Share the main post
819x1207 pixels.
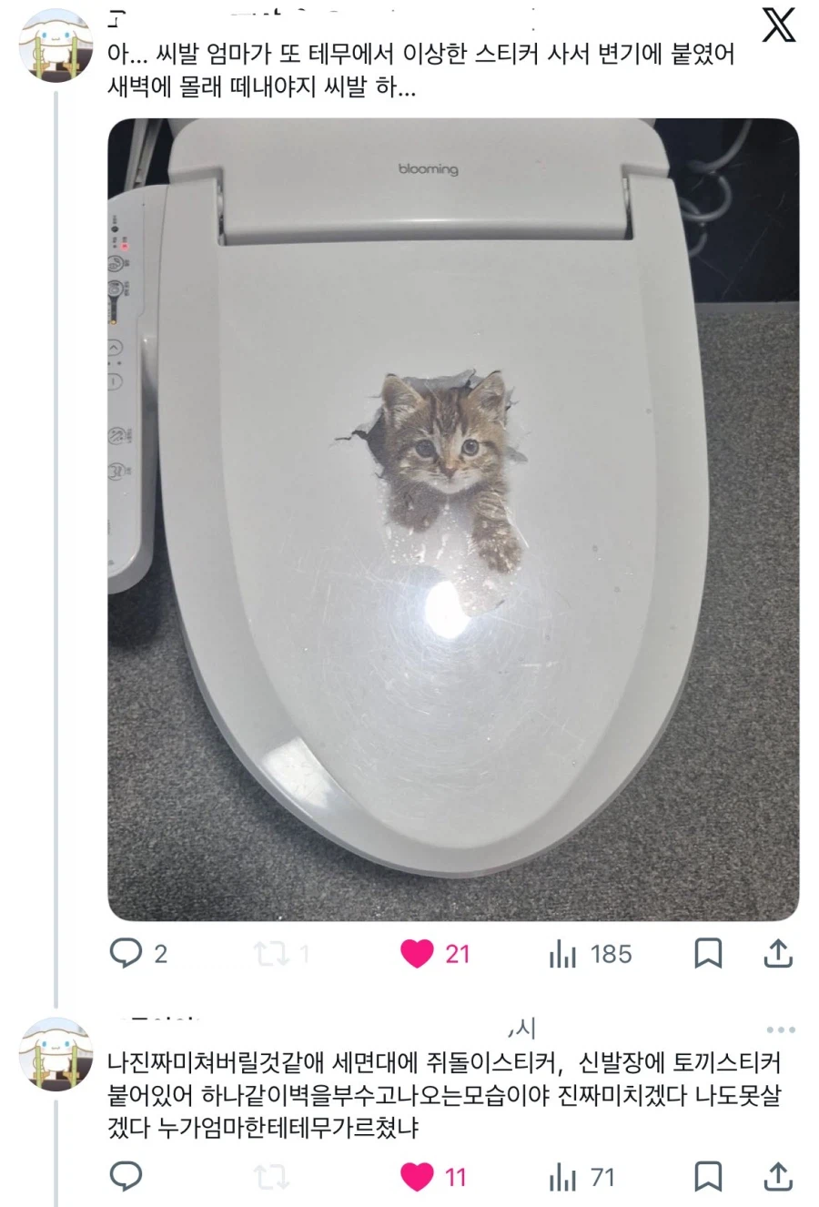coord(778,954)
